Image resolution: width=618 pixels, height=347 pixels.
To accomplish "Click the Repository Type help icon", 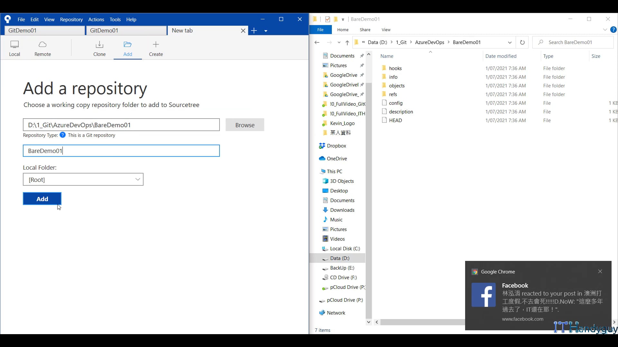I will (x=63, y=135).
